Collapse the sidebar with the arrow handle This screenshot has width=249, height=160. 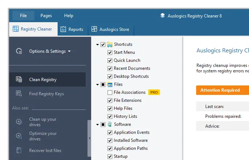coord(89,138)
